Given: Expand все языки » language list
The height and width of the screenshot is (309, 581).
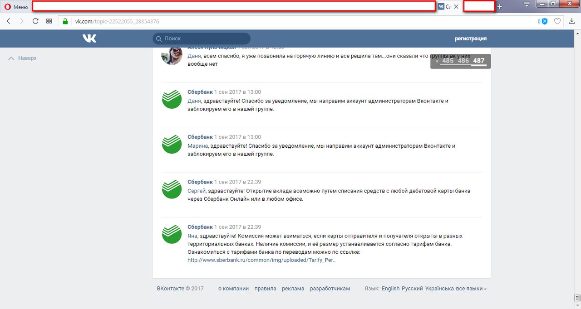Looking at the screenshot, I should pyautogui.click(x=471, y=289).
